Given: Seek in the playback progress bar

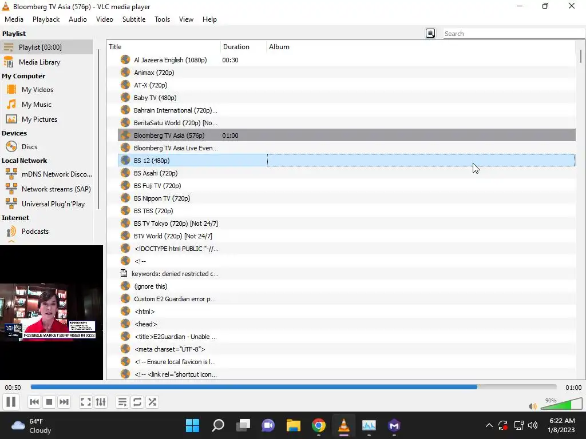Looking at the screenshot, I should [294, 387].
